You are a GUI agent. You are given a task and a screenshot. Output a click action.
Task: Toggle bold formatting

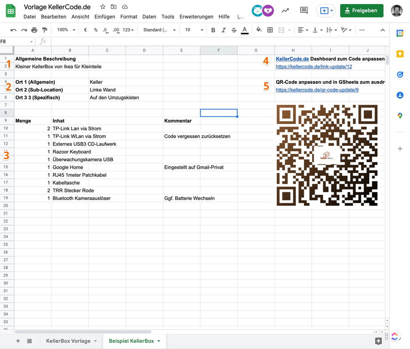213,30
